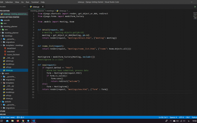This screenshot has height=123, width=197.
Task: Open the battery tray icon
Action: coord(178,121)
